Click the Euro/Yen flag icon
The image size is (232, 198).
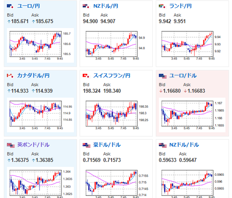coord(11,6)
